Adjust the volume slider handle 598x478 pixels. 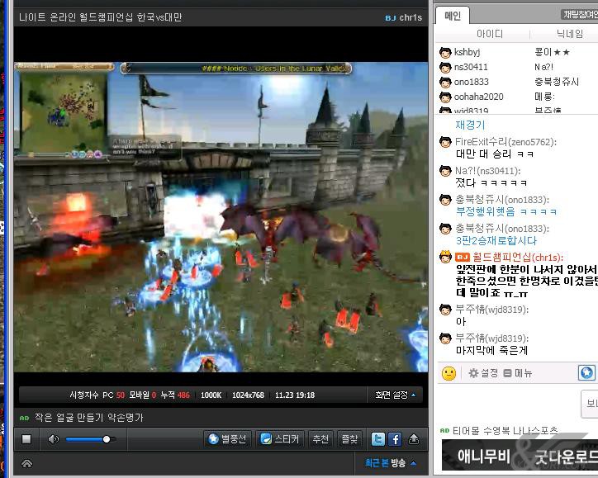coord(107,439)
